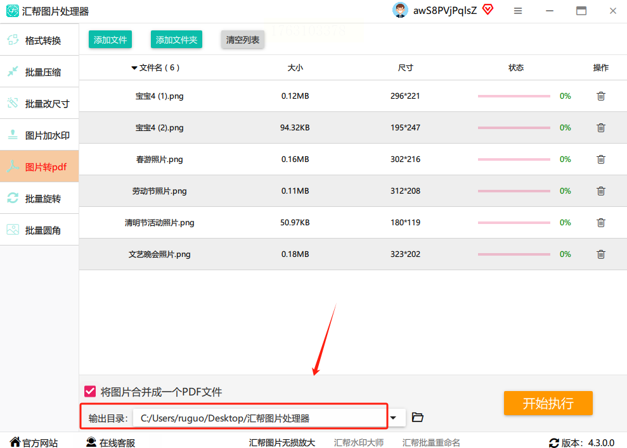Click trash icon for 文艺晚会照片.png
Screen dimensions: 627x448
pyautogui.click(x=600, y=254)
